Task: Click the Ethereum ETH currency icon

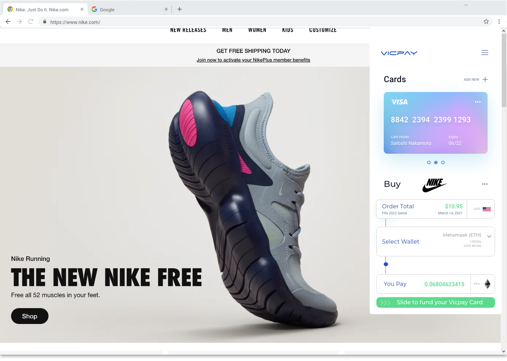Action: coord(488,284)
